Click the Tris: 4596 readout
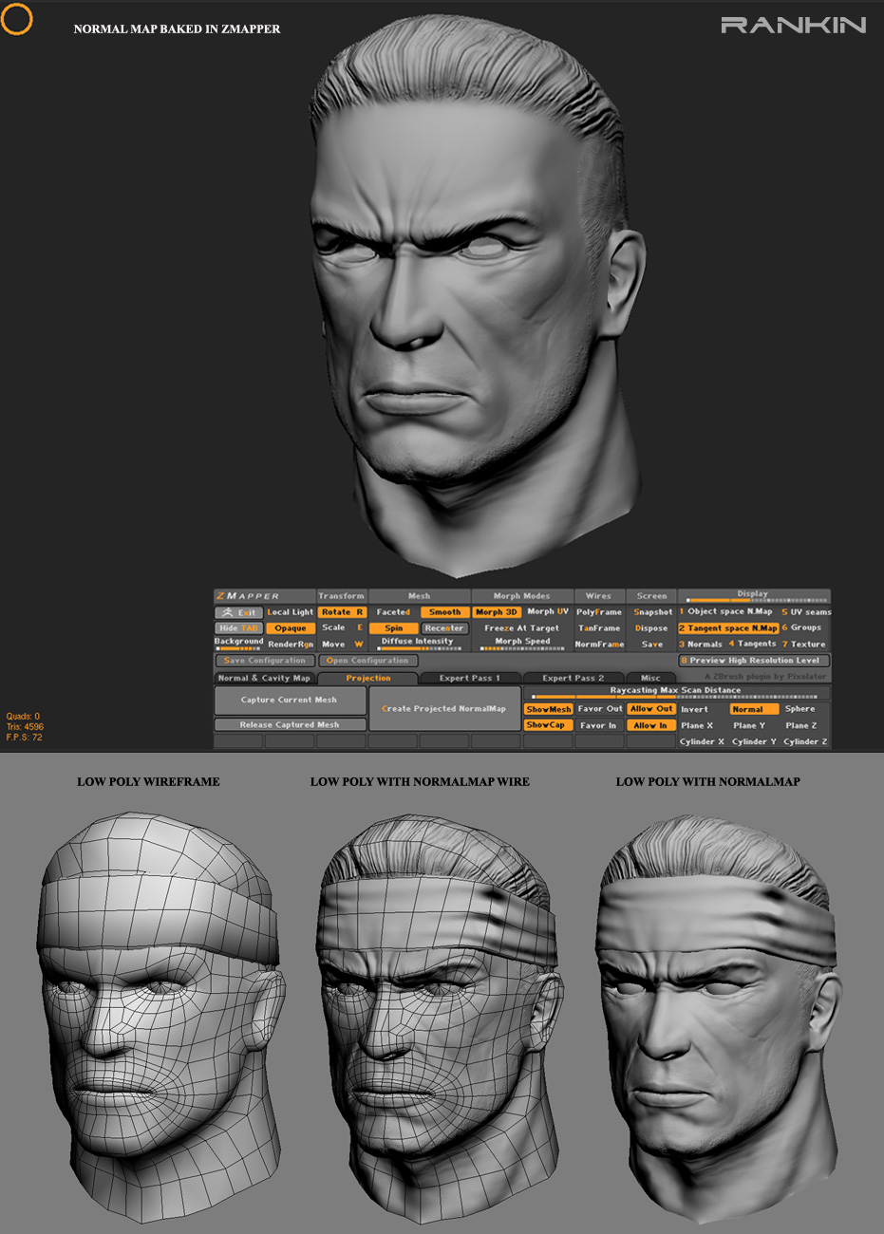Viewport: 884px width, 1234px height. [26, 727]
